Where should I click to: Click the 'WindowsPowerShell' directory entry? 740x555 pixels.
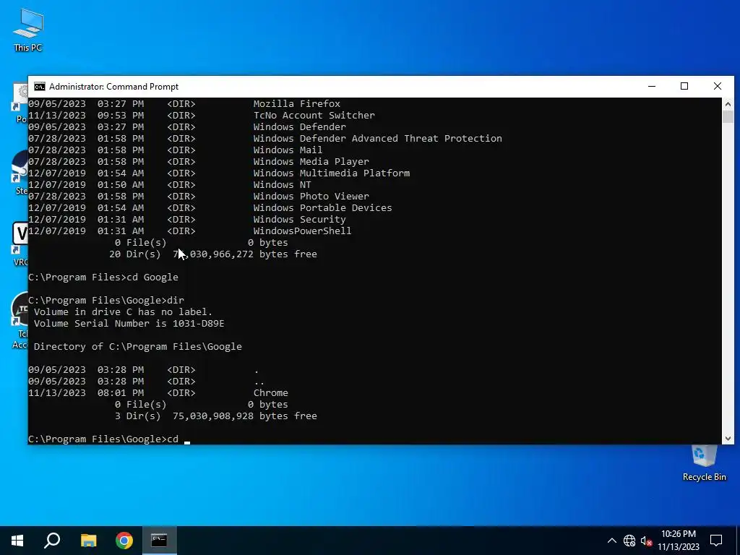pos(302,231)
